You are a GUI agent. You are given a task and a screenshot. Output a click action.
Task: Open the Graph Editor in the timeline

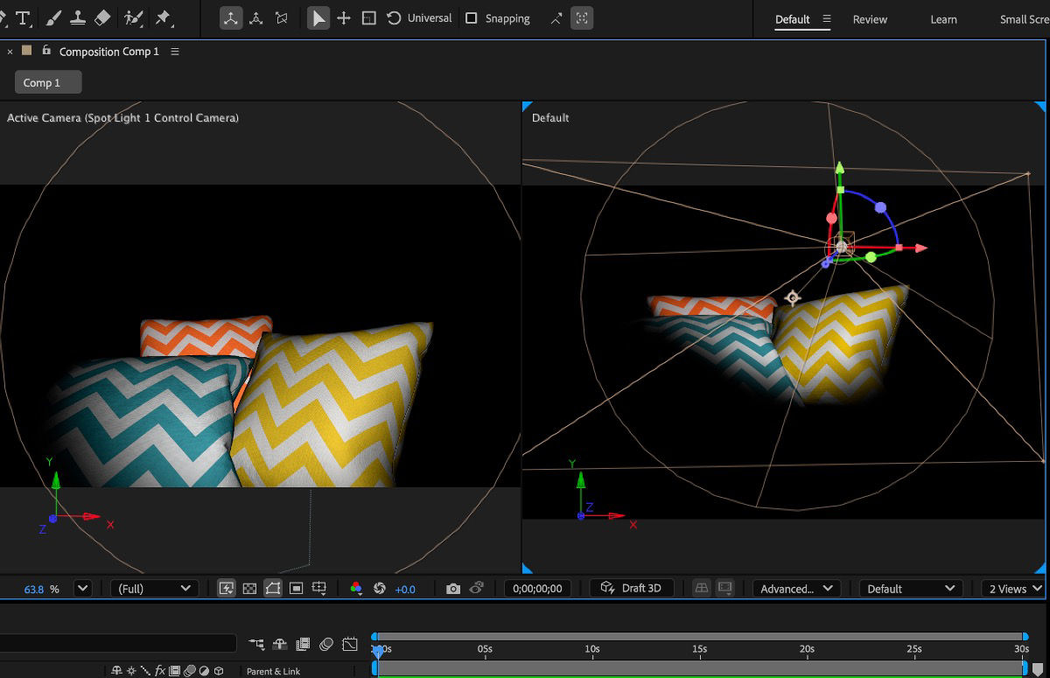coord(349,643)
